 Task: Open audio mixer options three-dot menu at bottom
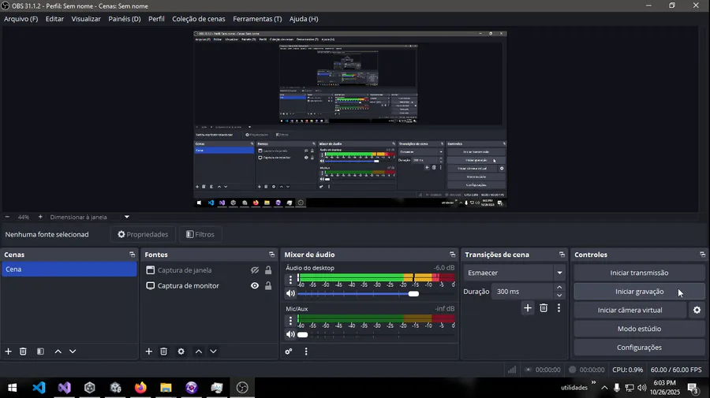(x=306, y=352)
